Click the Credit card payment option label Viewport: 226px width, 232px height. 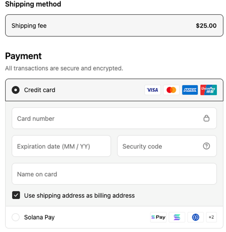pos(40,90)
